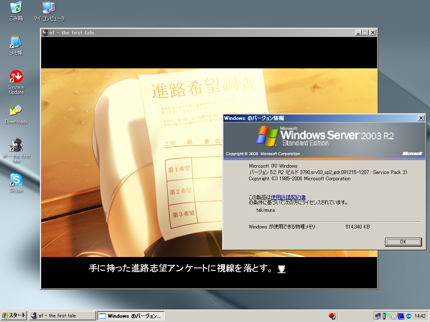Click the USB wireless adapter tray icon
430x322 pixels.
pos(385,316)
